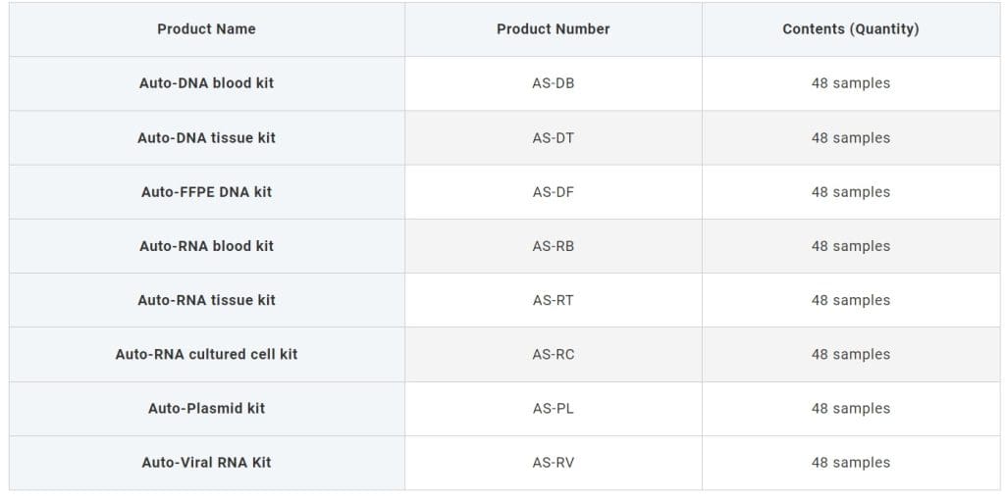Click product number AS-RB
This screenshot has height=502, width=1005.
click(554, 246)
